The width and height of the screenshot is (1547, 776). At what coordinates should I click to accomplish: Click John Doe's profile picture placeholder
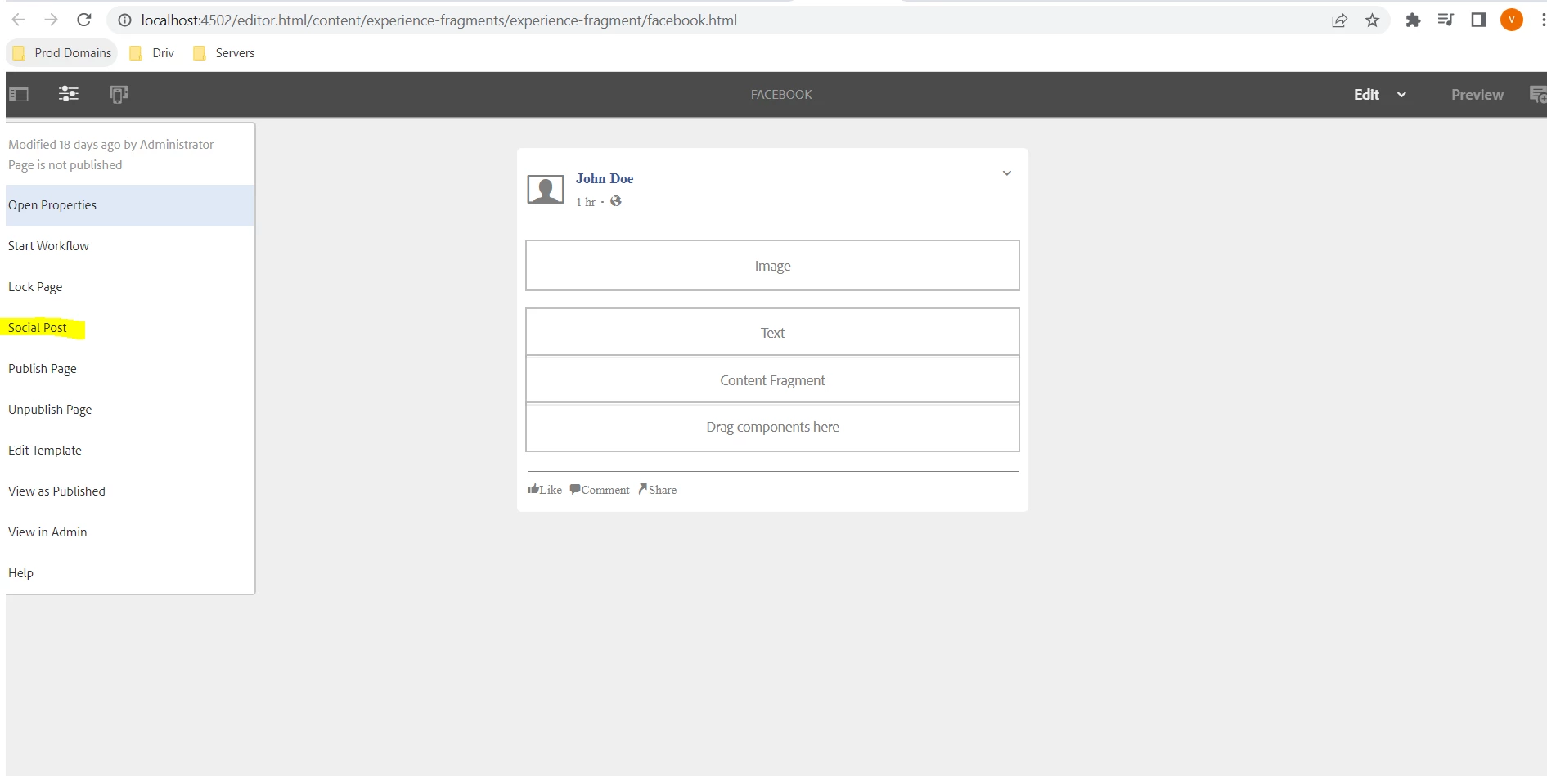click(546, 190)
